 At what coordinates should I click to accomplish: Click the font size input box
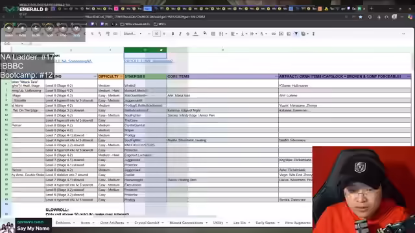point(157,34)
